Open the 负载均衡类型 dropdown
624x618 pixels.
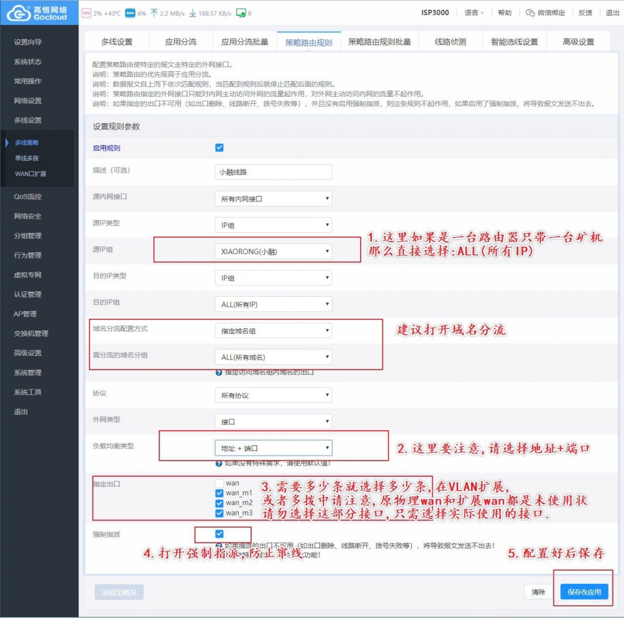tap(273, 448)
